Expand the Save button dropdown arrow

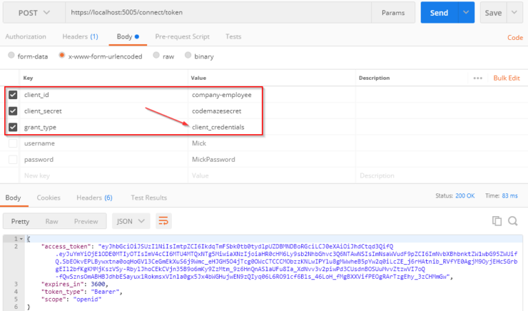[x=515, y=13]
